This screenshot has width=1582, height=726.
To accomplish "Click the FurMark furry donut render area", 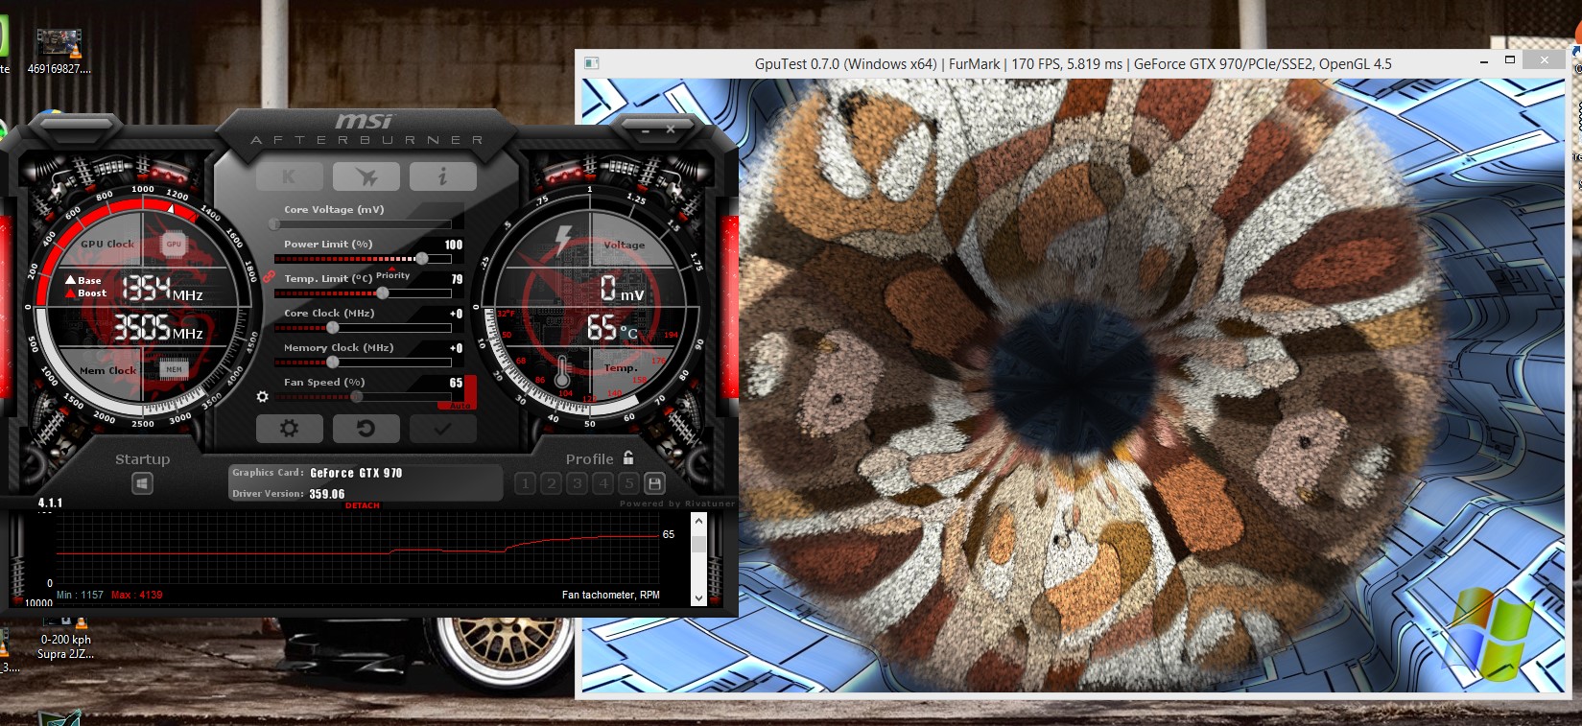I will tap(1074, 385).
